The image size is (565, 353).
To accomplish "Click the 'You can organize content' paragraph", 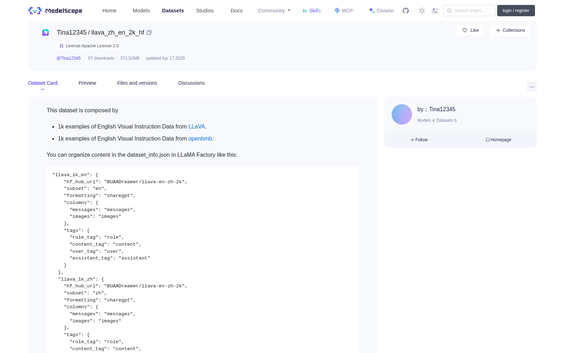I will (x=142, y=155).
